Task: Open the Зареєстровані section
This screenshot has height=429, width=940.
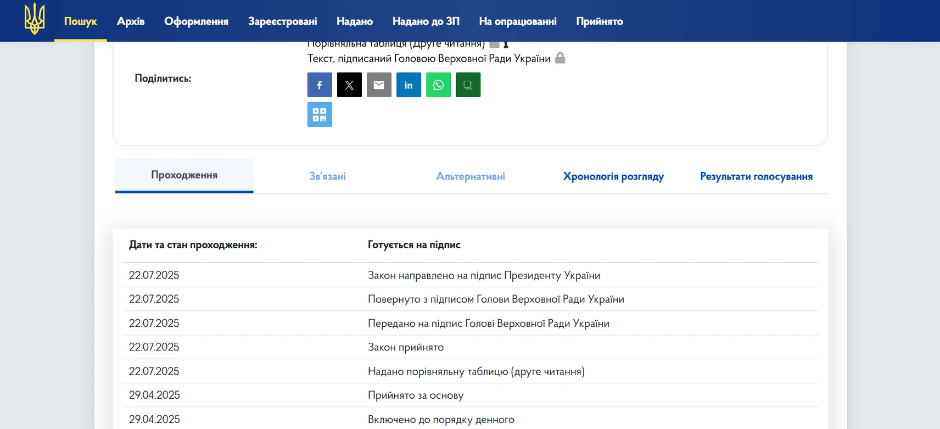Action: (x=282, y=21)
